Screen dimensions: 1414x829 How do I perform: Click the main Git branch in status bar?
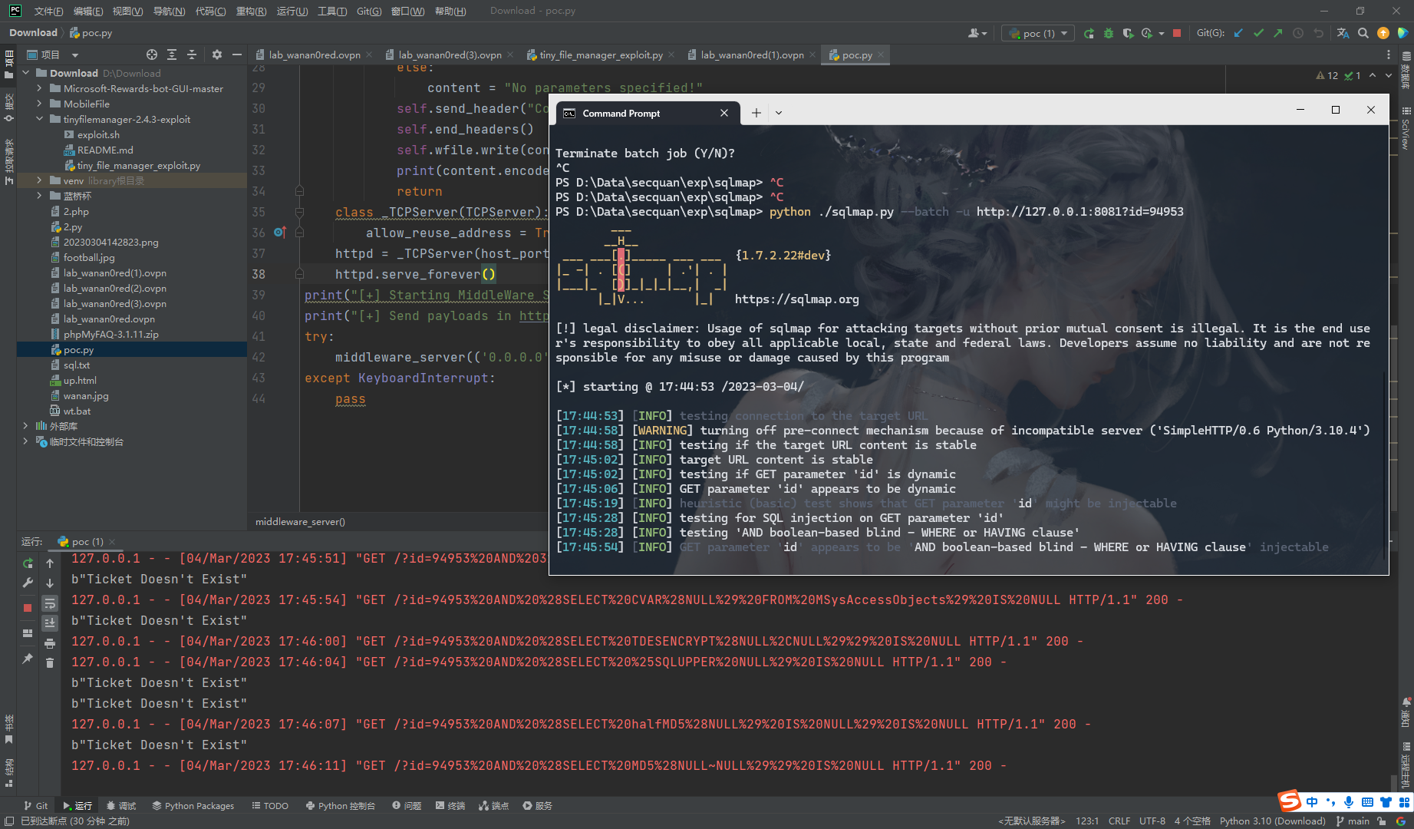coord(1353,821)
